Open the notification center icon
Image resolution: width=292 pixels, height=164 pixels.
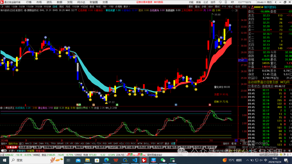pos(286,160)
